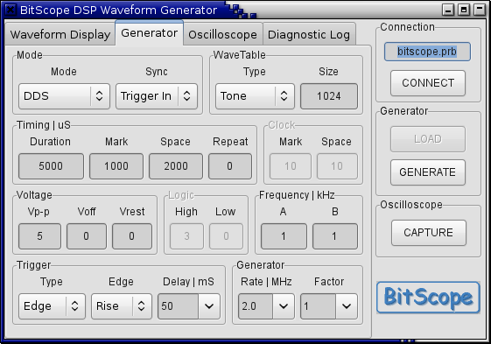Click the Timing Space field showing 2000
491x344 pixels.
(176, 166)
